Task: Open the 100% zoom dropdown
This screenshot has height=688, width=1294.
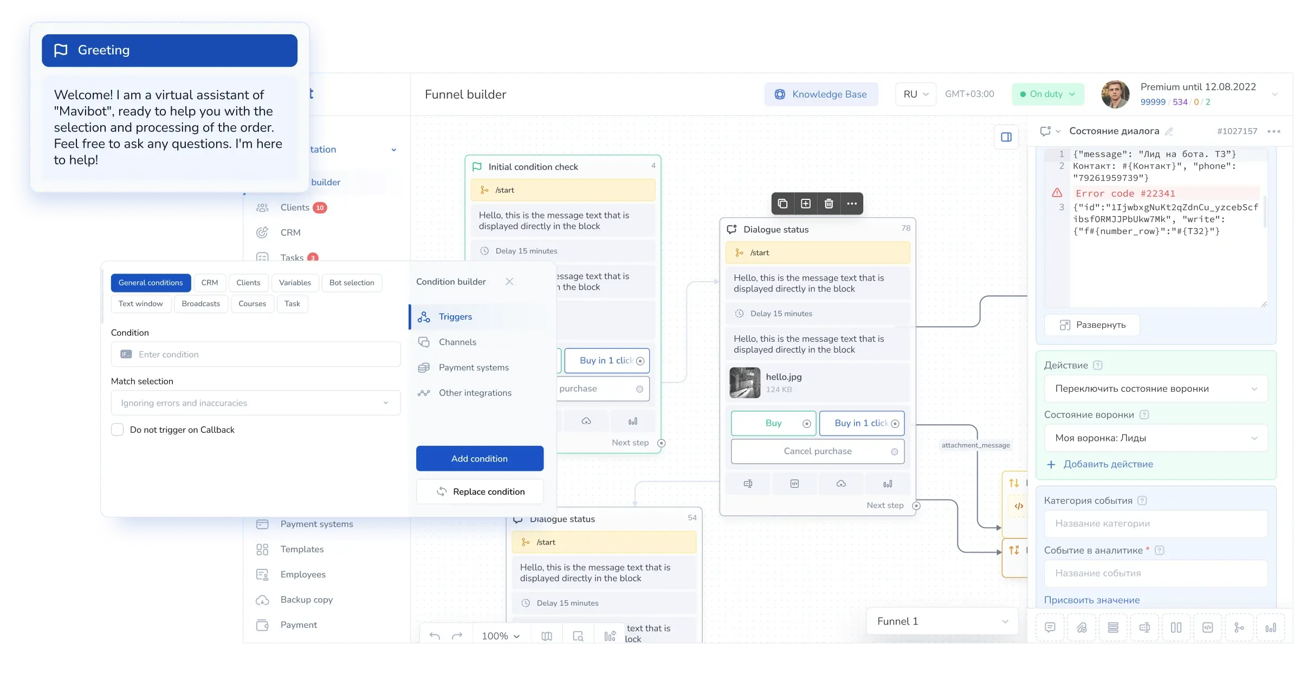Action: click(x=501, y=636)
